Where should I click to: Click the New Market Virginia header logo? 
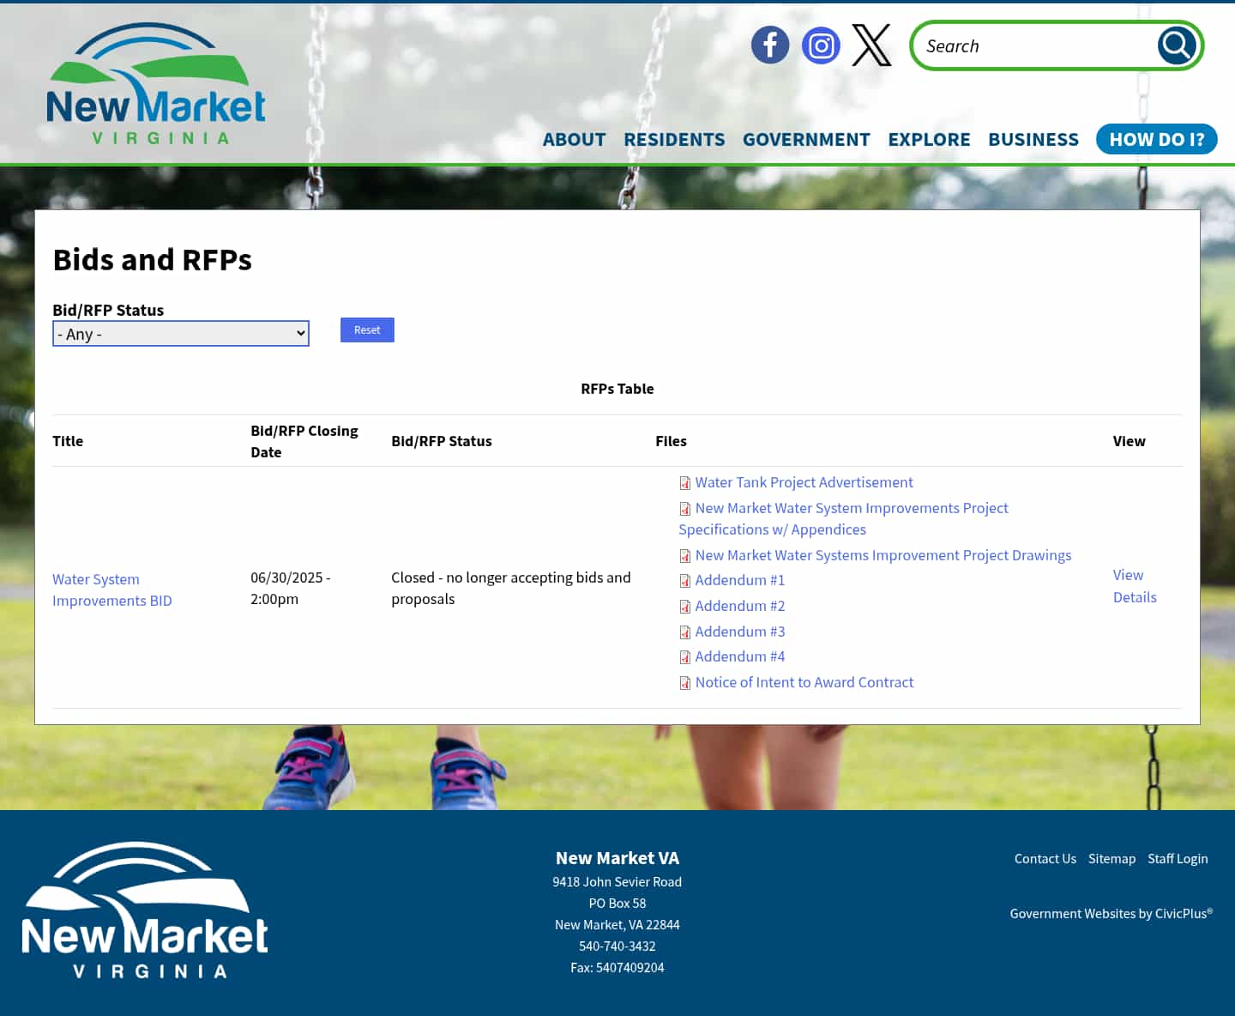pyautogui.click(x=156, y=83)
